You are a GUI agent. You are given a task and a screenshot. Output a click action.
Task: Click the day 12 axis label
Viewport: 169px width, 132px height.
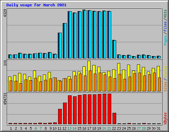pos(64,128)
